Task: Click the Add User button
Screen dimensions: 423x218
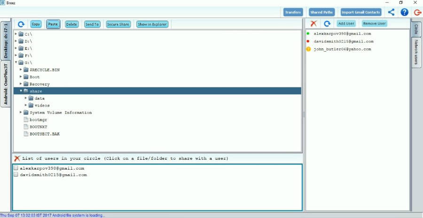Action: click(346, 23)
